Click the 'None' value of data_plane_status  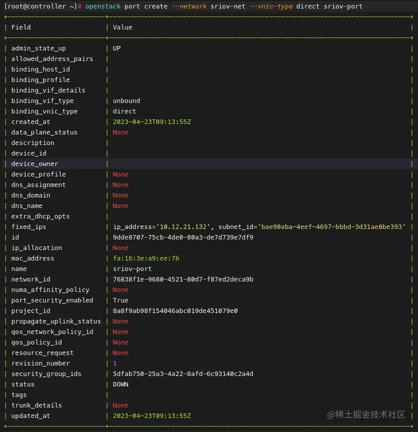point(120,132)
